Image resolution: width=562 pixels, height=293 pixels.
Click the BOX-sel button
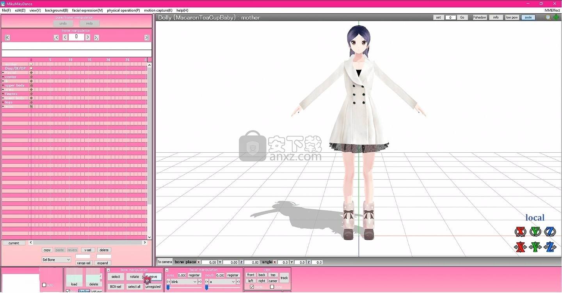116,287
